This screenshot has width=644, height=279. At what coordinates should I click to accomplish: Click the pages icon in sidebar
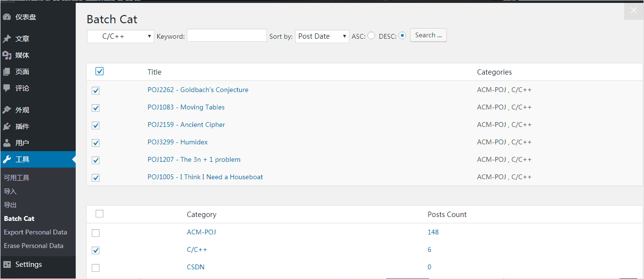tap(7, 72)
